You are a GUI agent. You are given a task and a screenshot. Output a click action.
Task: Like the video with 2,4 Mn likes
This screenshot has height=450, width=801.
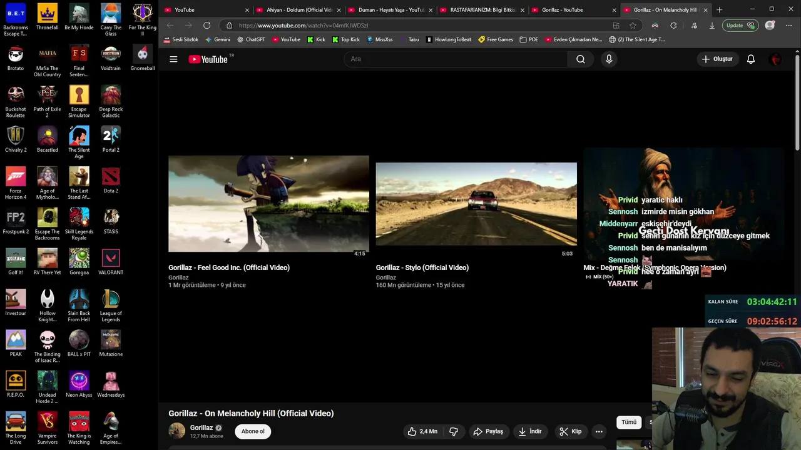(x=422, y=431)
